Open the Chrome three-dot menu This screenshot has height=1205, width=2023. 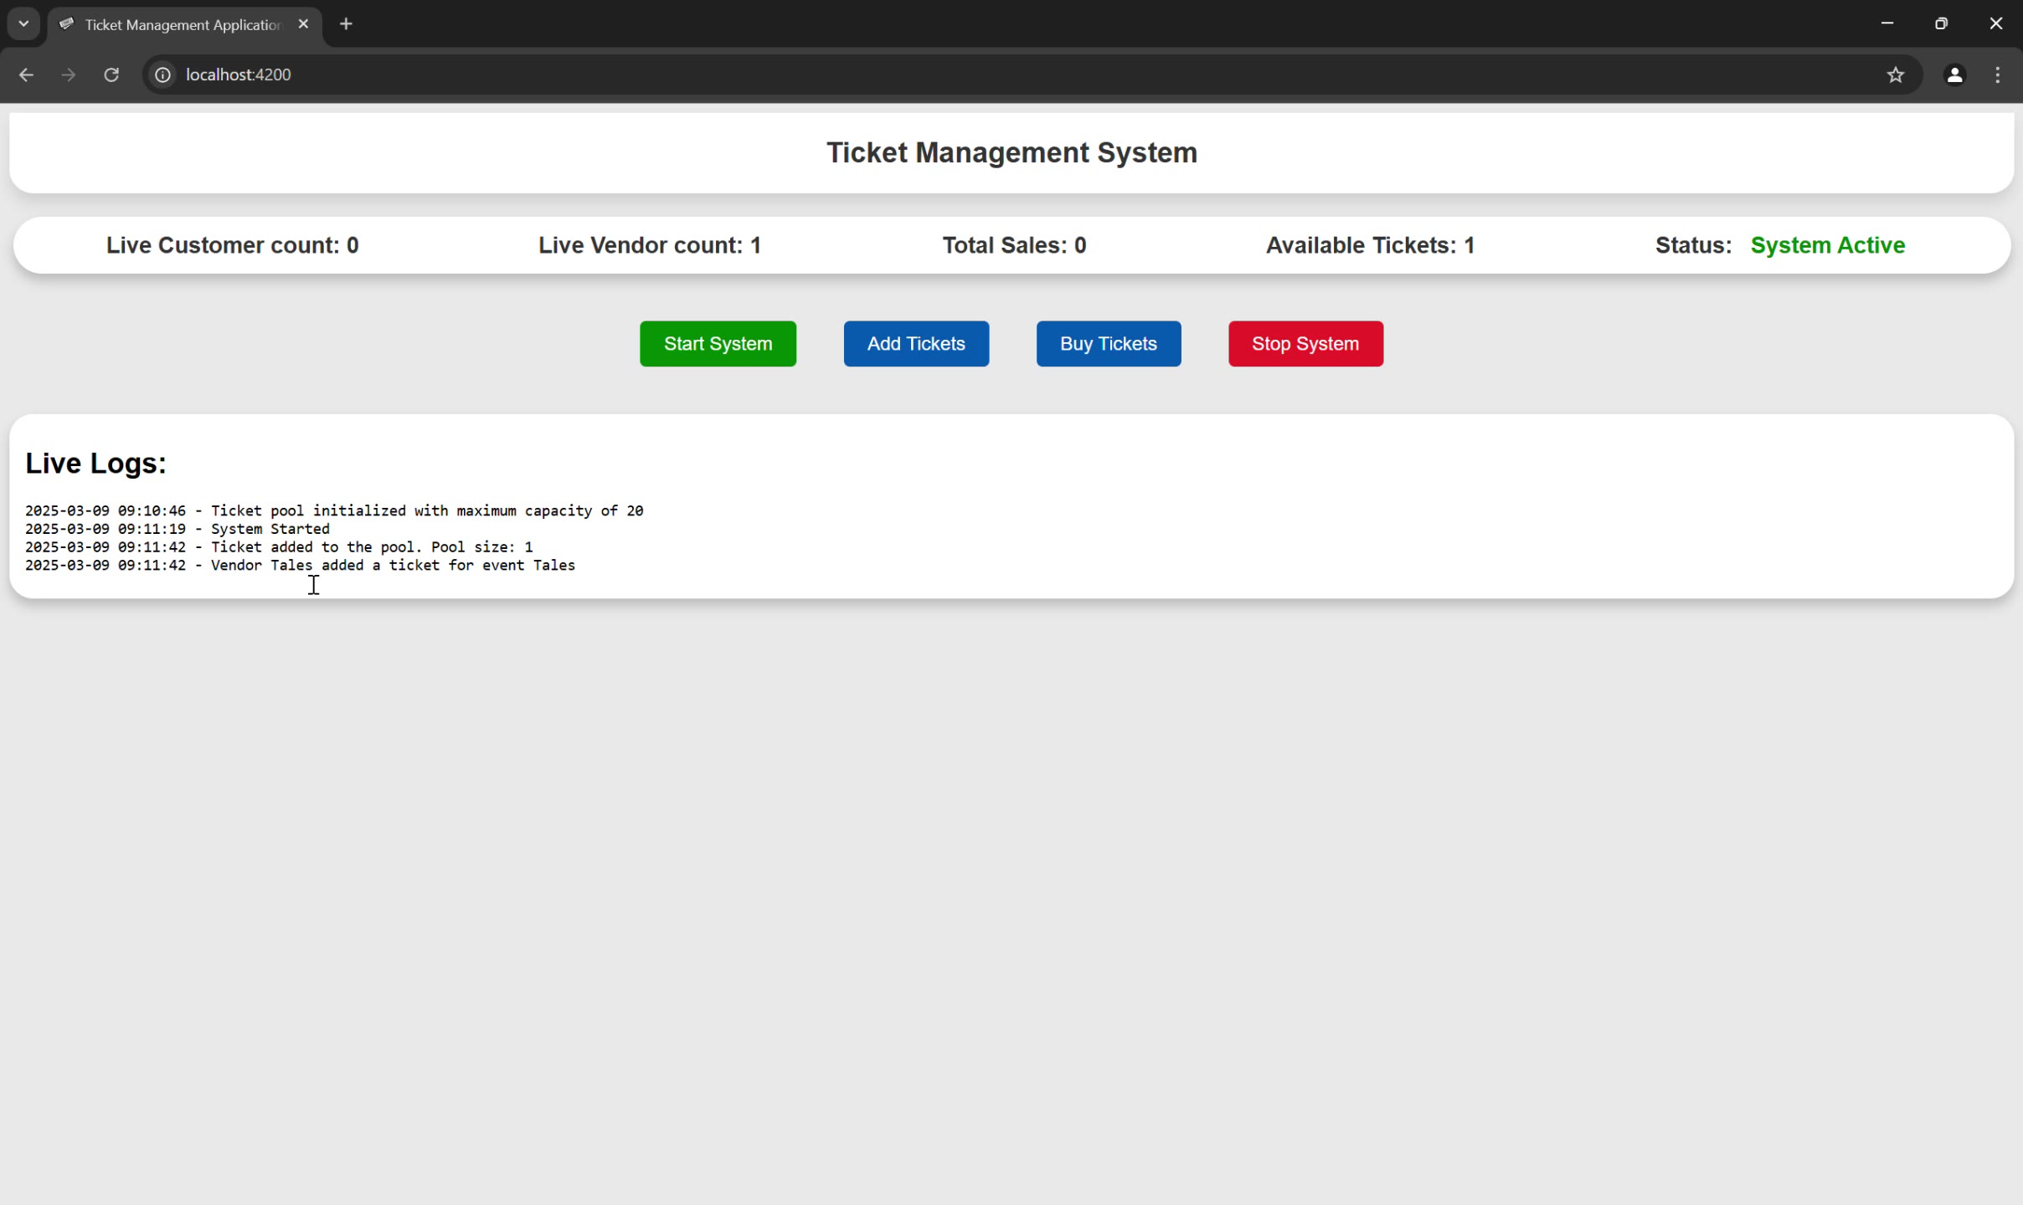coord(1998,74)
